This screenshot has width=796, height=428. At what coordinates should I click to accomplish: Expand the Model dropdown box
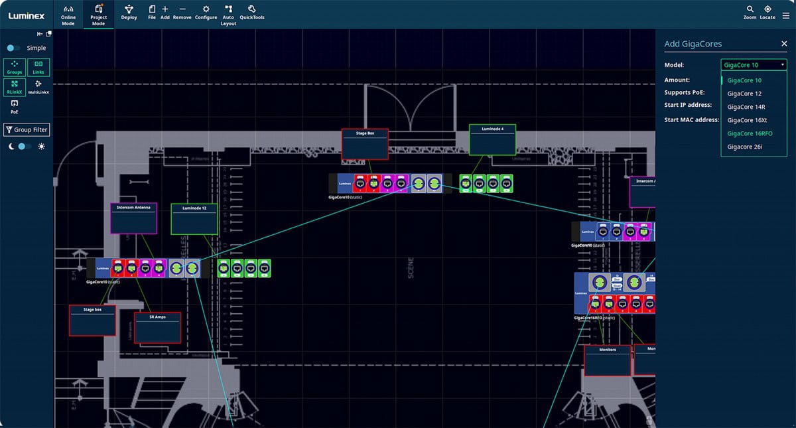pyautogui.click(x=754, y=65)
